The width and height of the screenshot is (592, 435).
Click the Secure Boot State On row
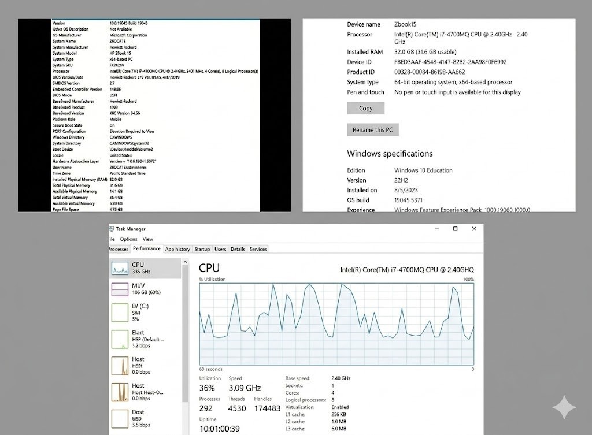tap(156, 125)
